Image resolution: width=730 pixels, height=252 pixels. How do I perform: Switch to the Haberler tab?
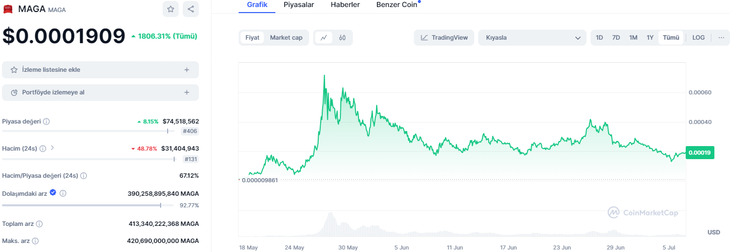click(345, 5)
